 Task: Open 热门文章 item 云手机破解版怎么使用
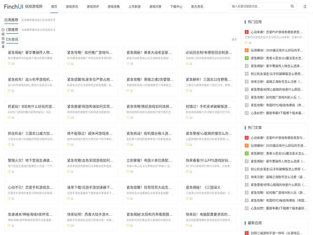tap(279, 169)
